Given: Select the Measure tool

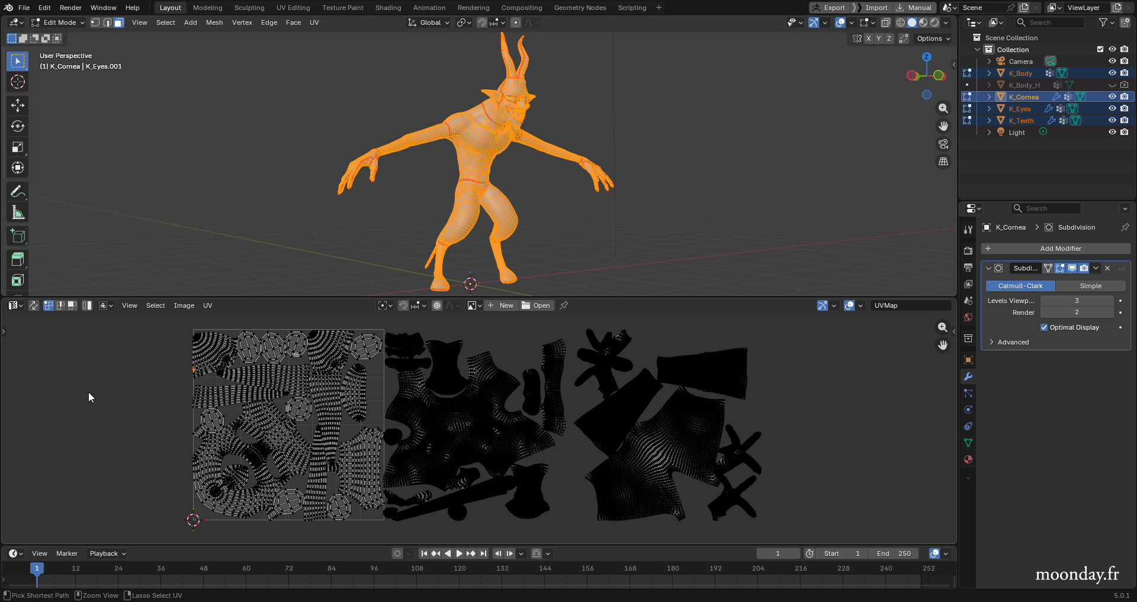Looking at the screenshot, I should pyautogui.click(x=18, y=213).
